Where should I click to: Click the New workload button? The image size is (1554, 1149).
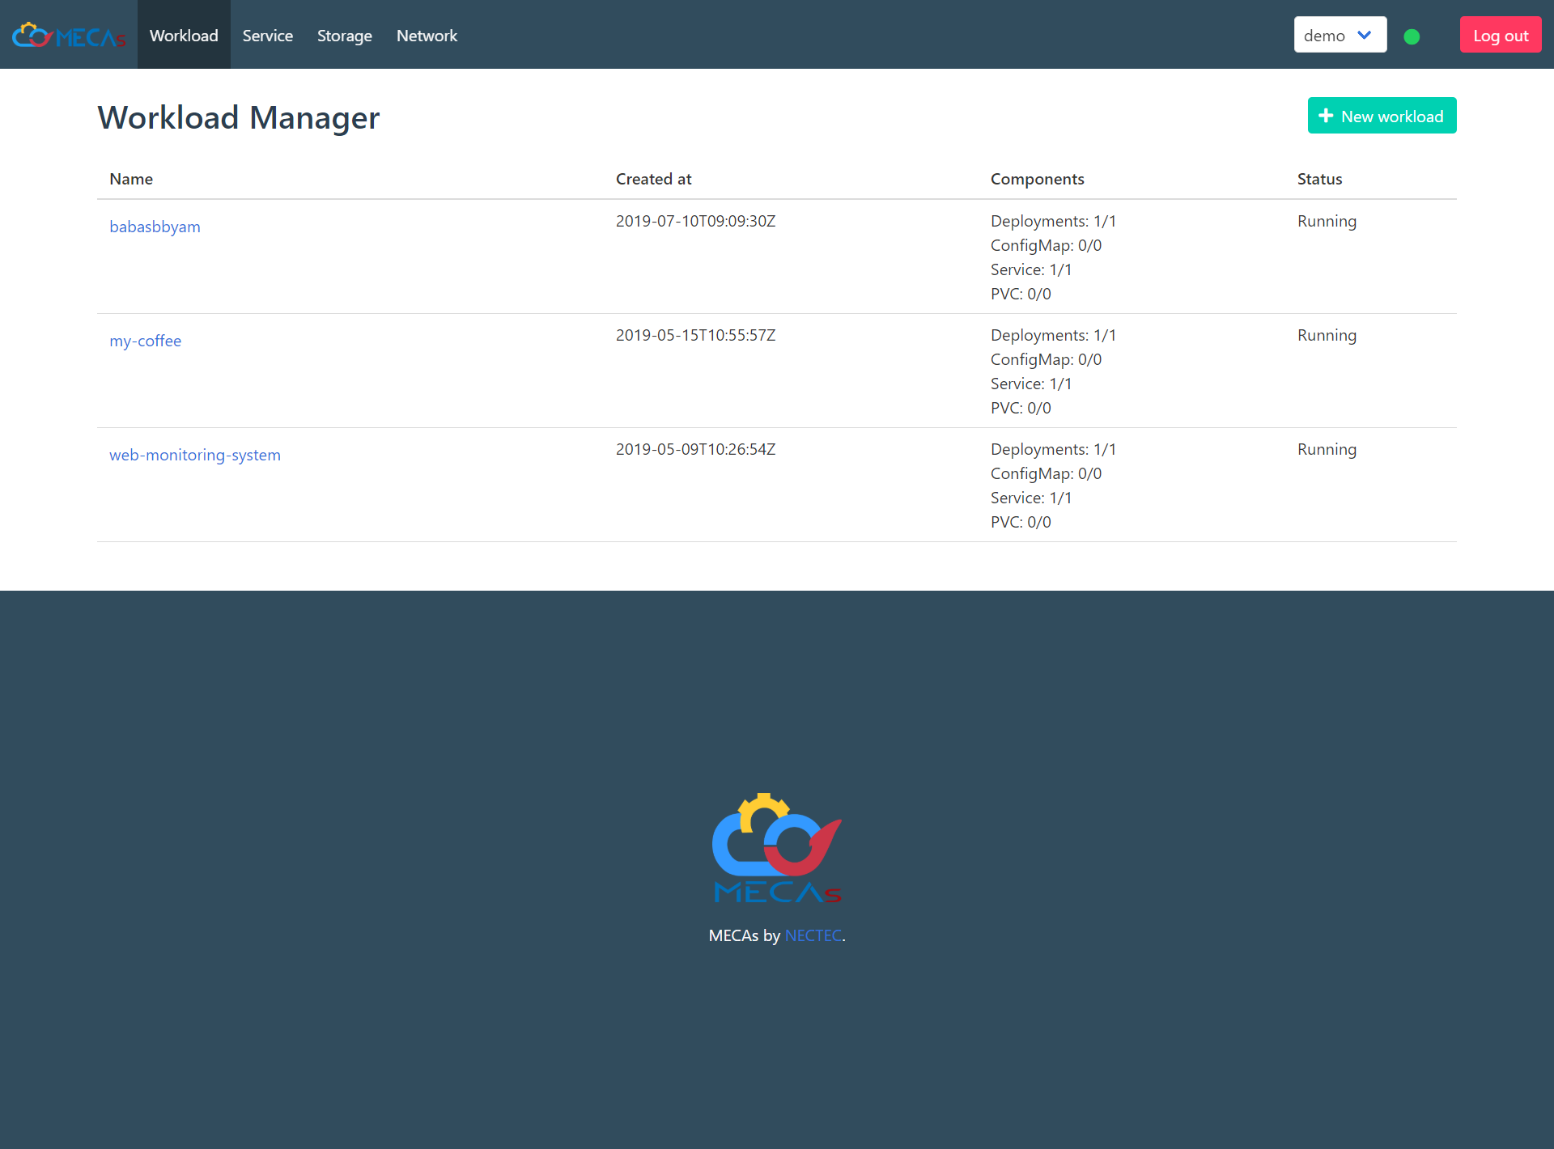(x=1382, y=116)
